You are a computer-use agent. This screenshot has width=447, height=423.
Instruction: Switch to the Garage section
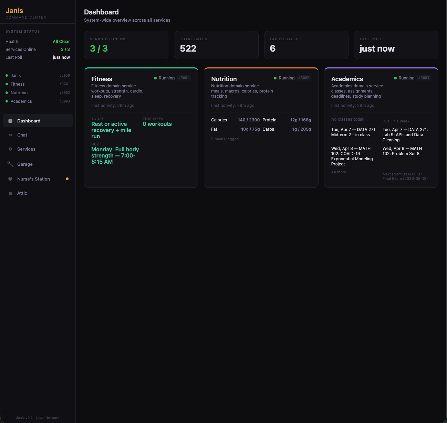pos(24,164)
